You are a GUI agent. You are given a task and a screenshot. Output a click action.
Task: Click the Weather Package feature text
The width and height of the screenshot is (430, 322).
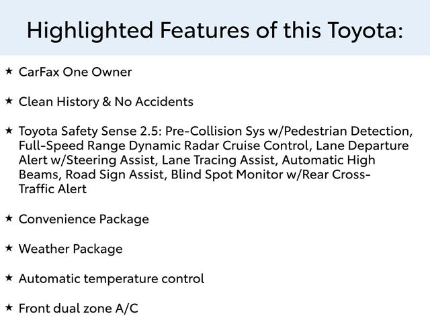click(71, 250)
